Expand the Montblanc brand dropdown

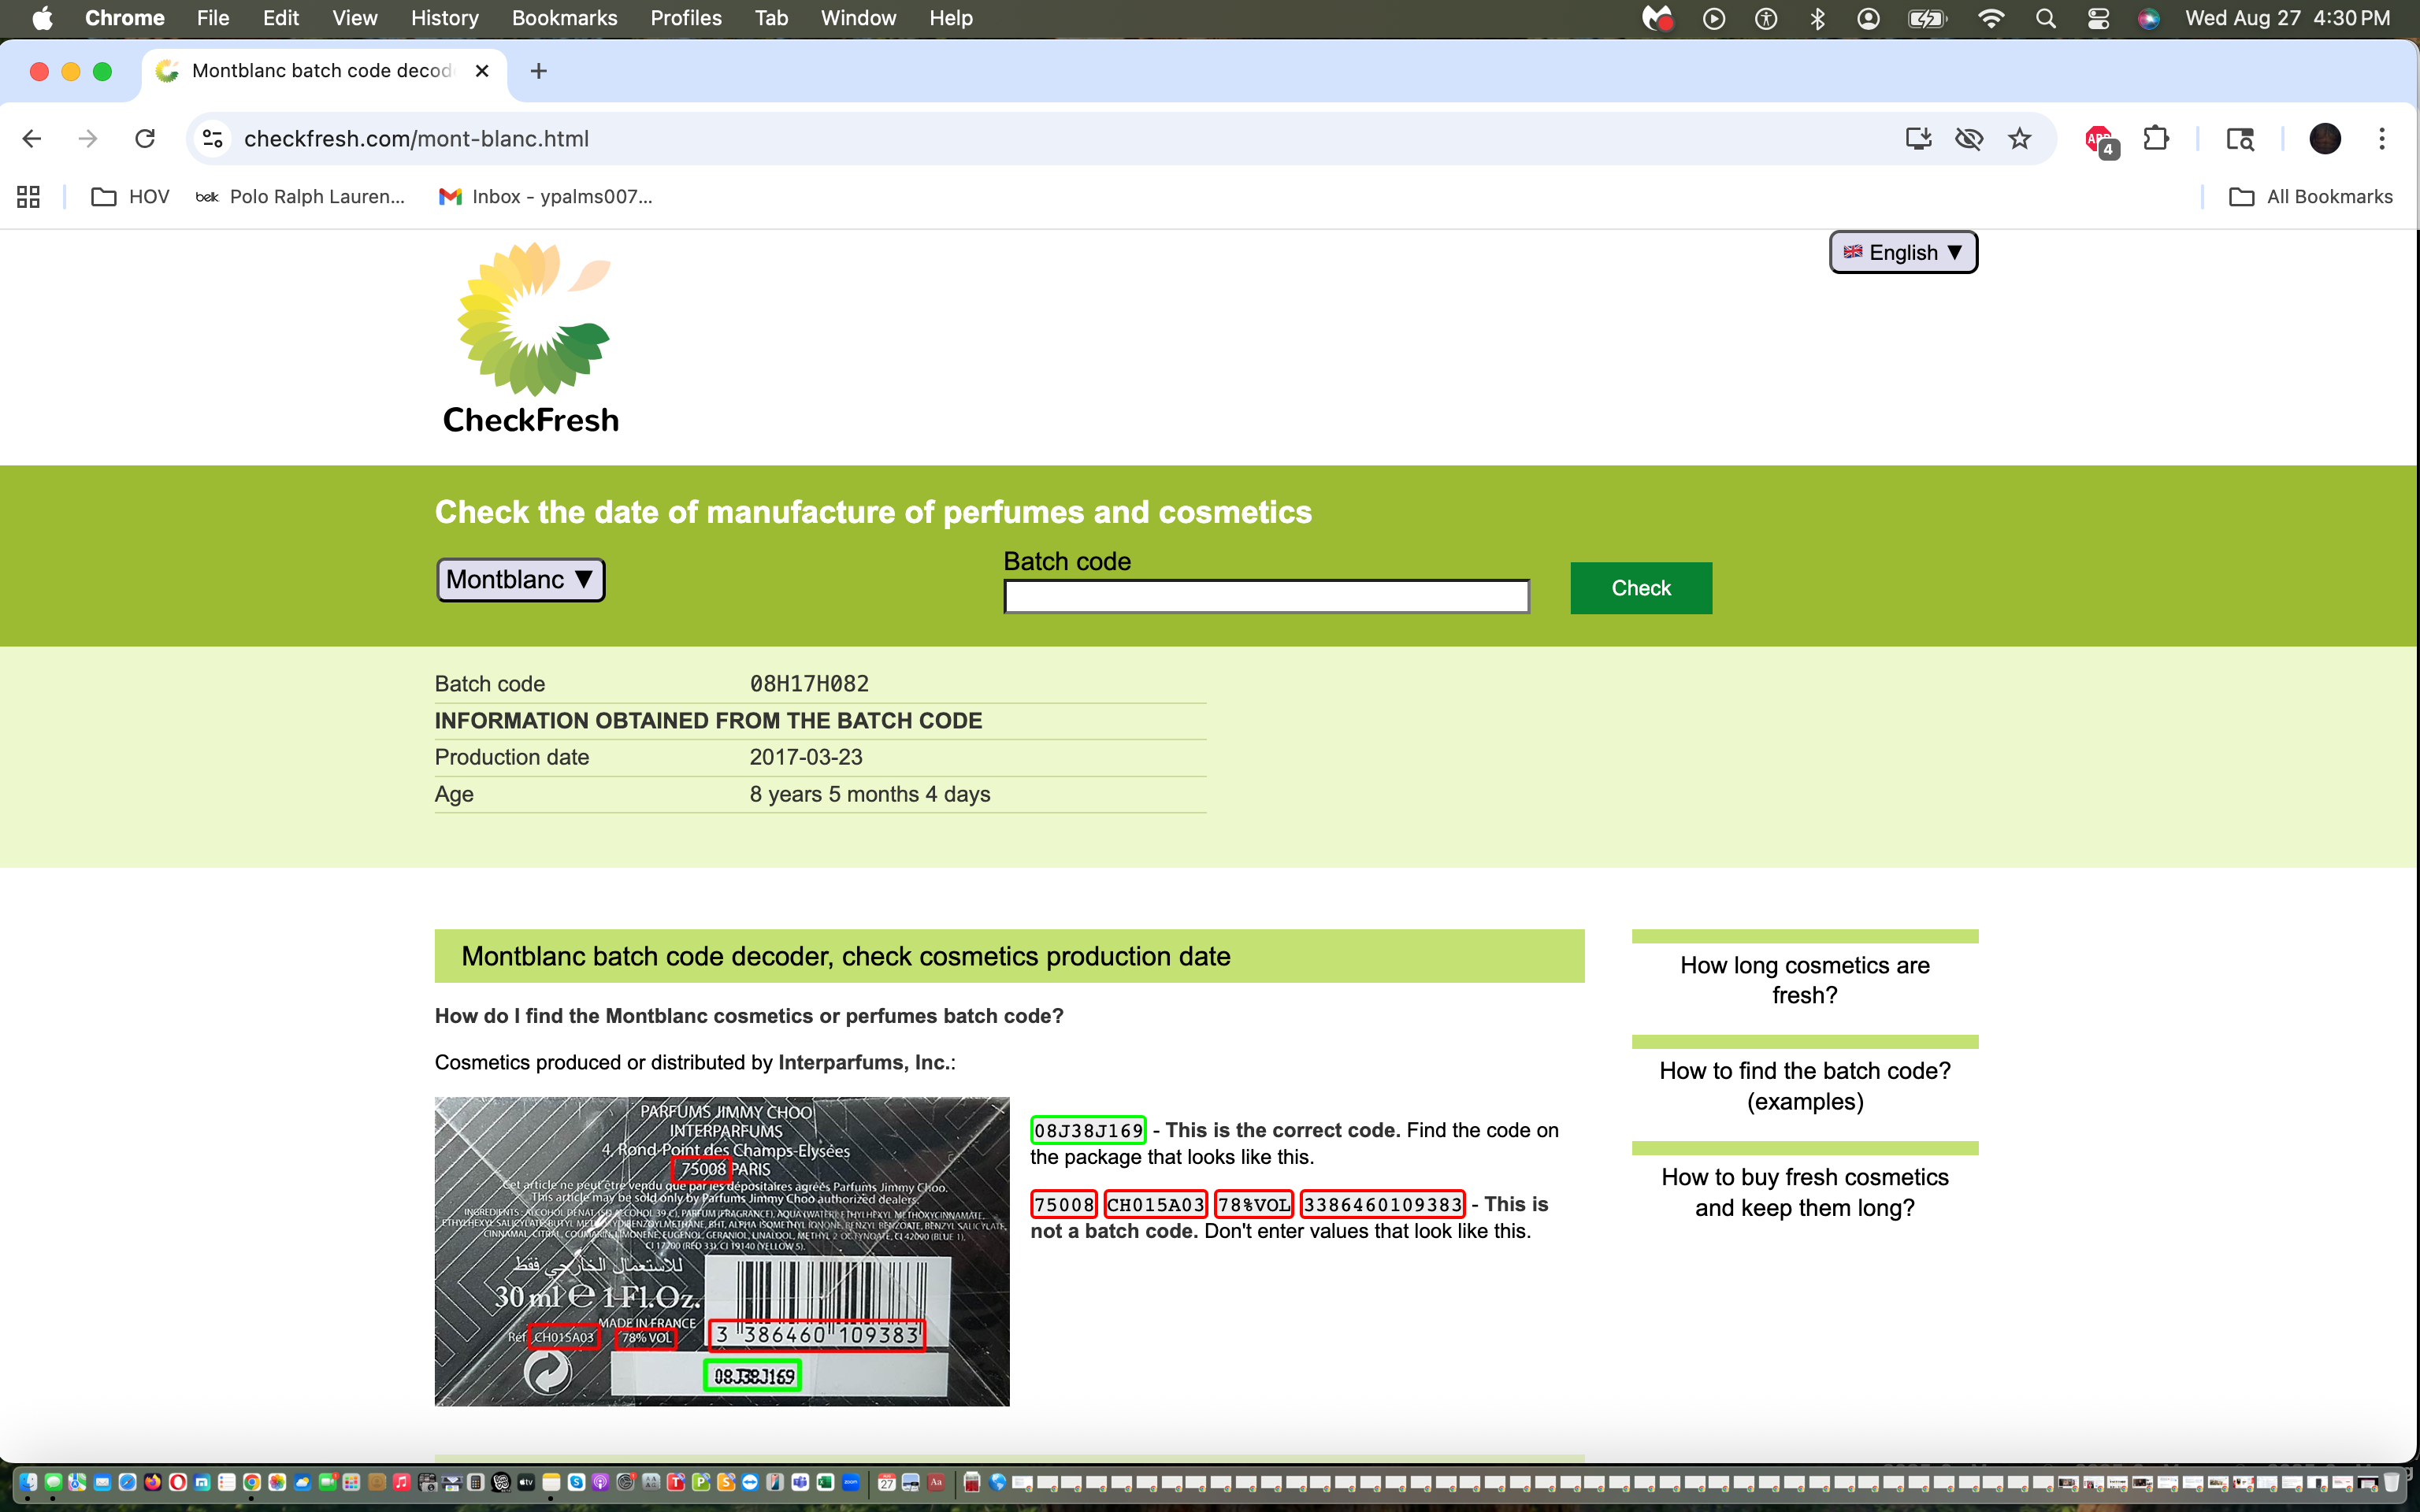point(520,580)
